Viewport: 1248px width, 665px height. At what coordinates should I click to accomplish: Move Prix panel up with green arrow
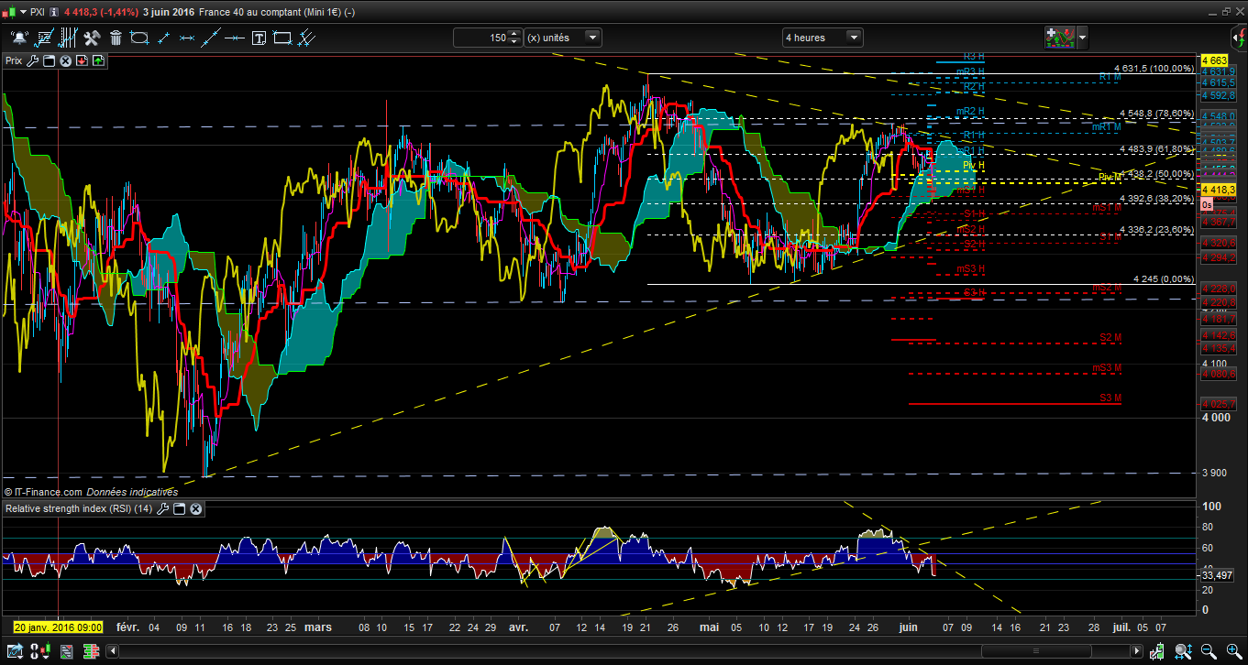[x=98, y=60]
